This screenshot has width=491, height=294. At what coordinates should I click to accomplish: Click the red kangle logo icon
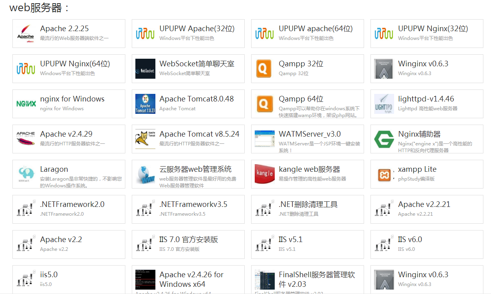(x=264, y=174)
